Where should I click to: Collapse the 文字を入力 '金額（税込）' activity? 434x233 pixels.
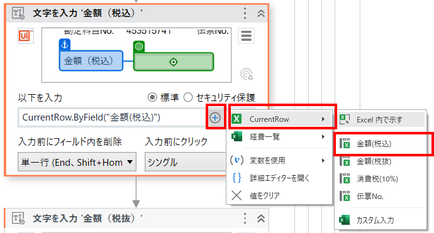point(261,13)
